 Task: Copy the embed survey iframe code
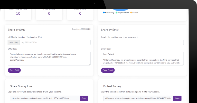pos(177,98)
